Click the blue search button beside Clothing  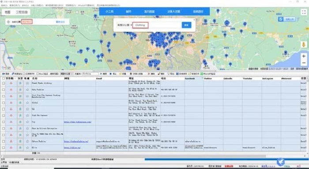[186, 25]
